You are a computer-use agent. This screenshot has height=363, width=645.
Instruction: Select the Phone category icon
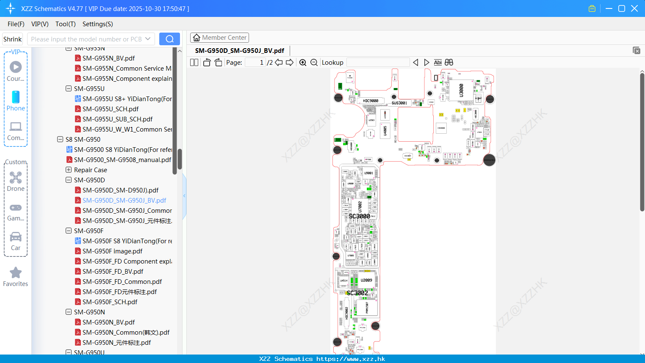click(16, 97)
